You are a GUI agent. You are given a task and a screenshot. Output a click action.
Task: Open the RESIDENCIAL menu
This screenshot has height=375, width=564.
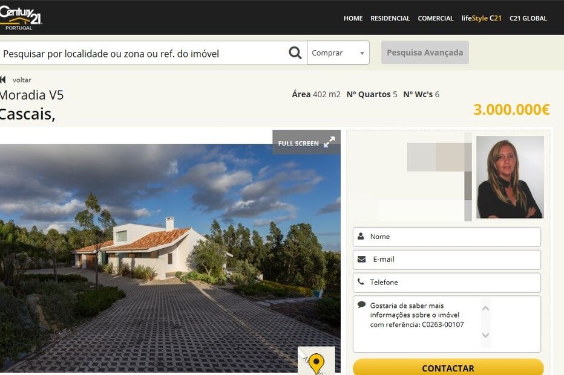(x=390, y=18)
